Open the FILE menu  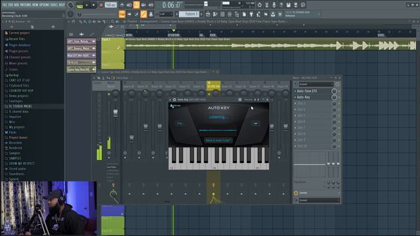[5, 5]
